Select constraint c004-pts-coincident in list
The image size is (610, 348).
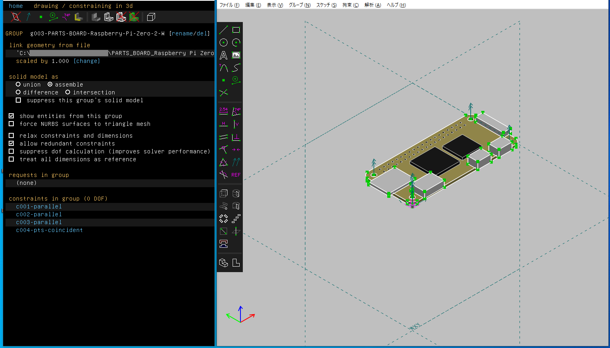49,230
